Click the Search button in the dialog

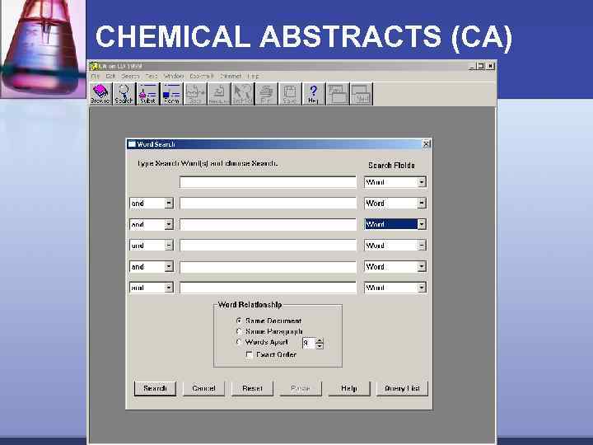[x=155, y=389]
